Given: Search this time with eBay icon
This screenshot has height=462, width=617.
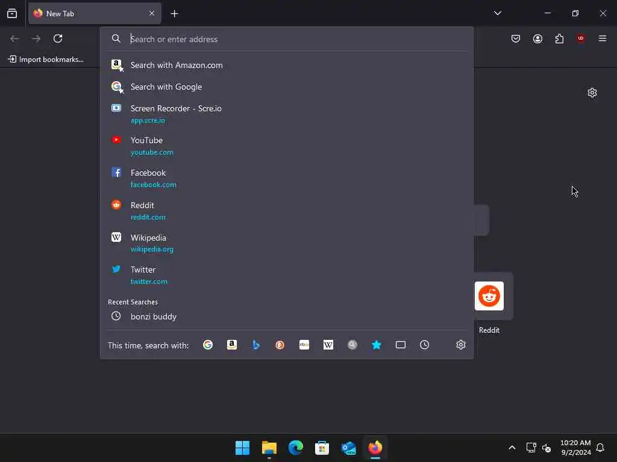Looking at the screenshot, I should click(304, 345).
